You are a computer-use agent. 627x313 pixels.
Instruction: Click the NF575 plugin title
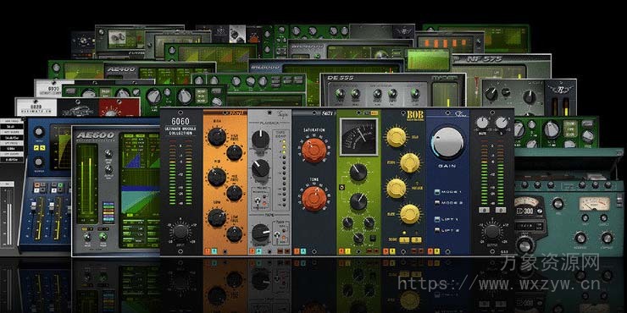click(484, 60)
